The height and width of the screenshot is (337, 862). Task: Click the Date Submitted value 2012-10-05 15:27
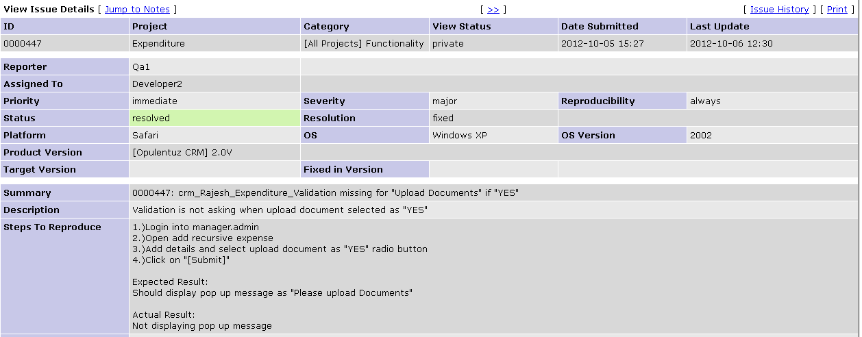click(602, 43)
